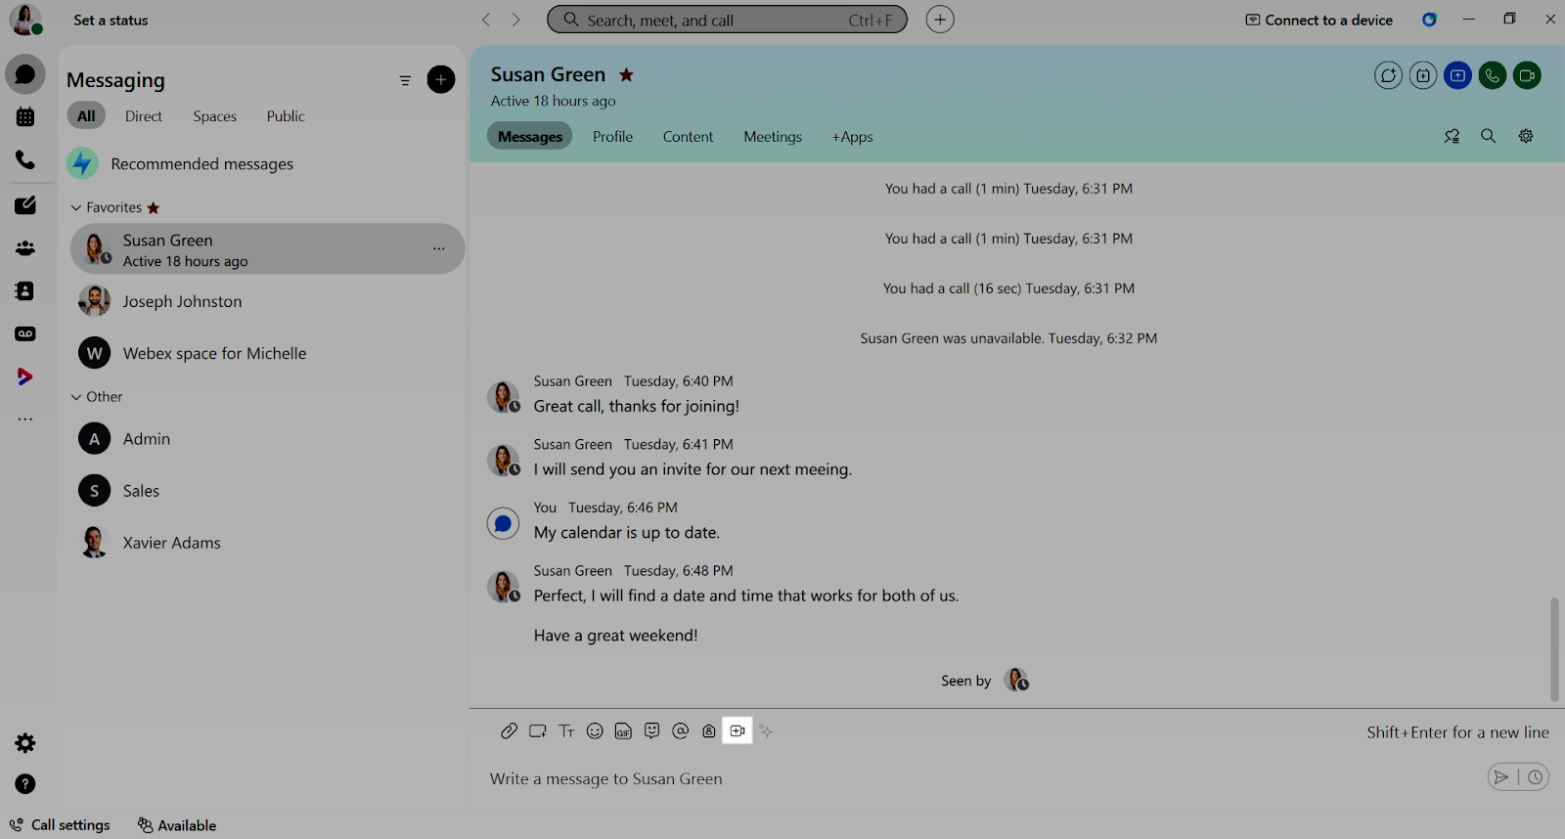The width and height of the screenshot is (1565, 839).
Task: Open conversation settings gear icon
Action: 1526,136
